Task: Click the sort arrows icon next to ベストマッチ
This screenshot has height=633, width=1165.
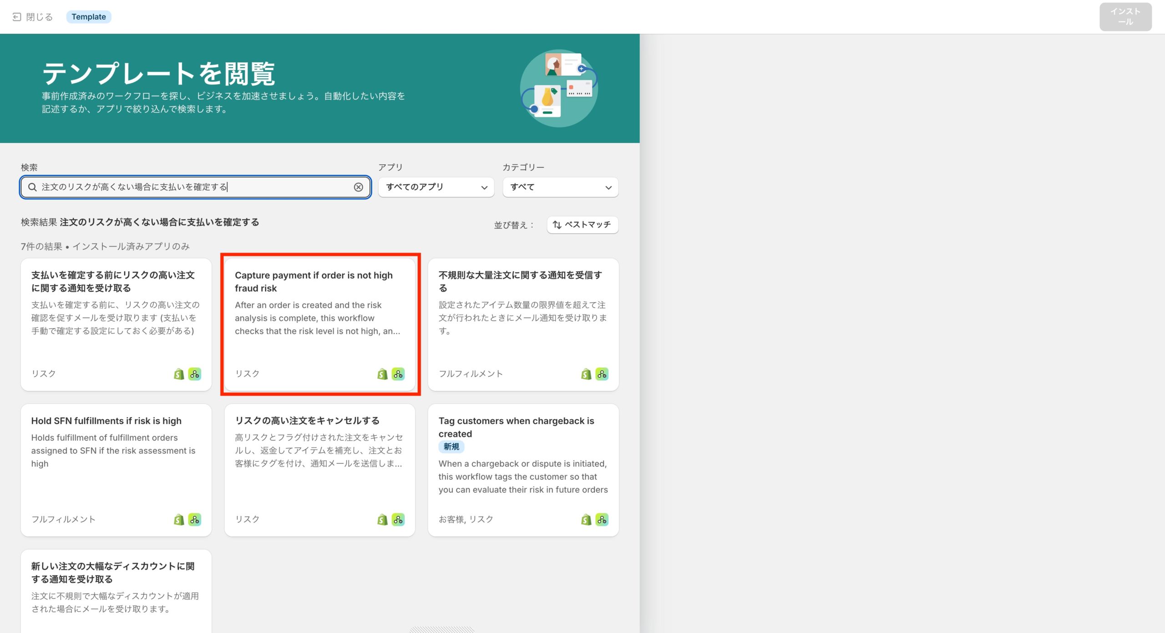Action: (x=557, y=225)
